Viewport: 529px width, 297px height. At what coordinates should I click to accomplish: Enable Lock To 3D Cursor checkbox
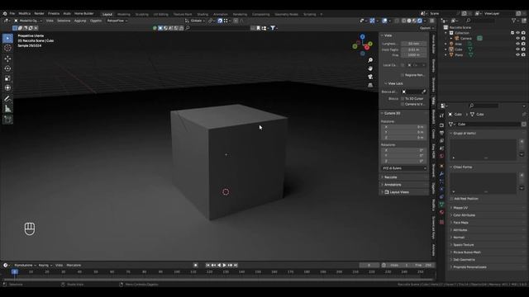403,99
